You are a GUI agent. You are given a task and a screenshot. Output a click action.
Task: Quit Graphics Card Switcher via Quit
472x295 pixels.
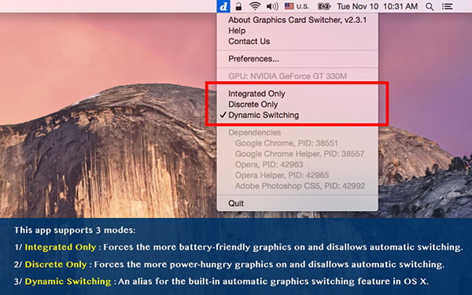click(x=297, y=203)
